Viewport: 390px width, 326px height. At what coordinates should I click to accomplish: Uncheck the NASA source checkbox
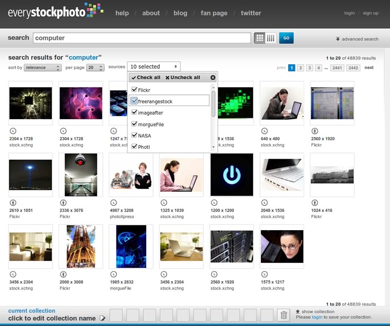135,135
